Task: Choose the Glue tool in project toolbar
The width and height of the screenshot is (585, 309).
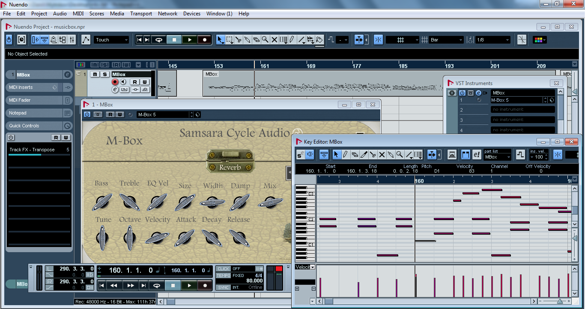Action: (x=248, y=40)
